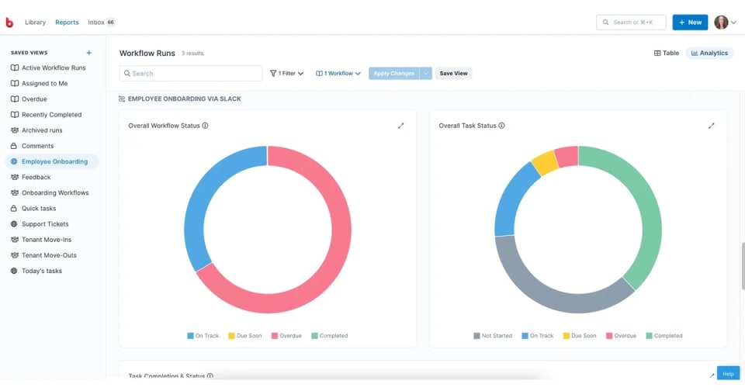Click the Due Soon segment of Task Status donut
745x391 pixels.
coord(546,162)
